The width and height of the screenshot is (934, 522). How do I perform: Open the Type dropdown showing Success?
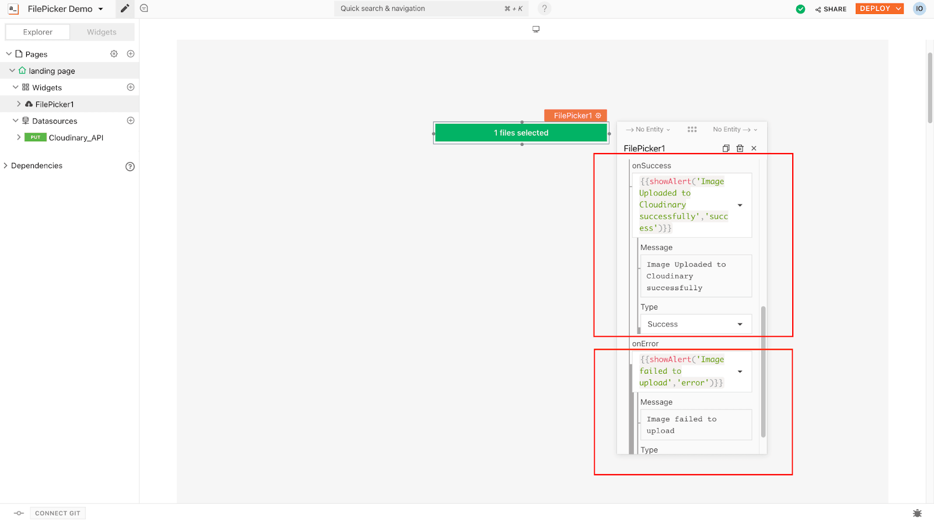(x=695, y=324)
